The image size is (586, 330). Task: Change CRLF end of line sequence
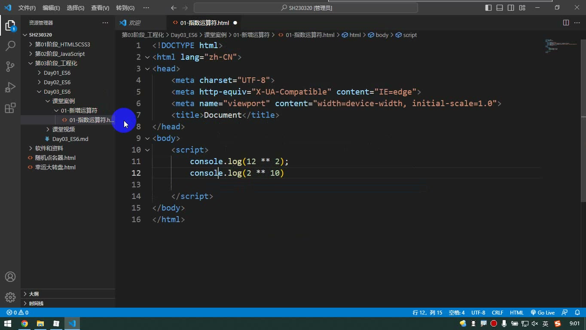point(497,313)
